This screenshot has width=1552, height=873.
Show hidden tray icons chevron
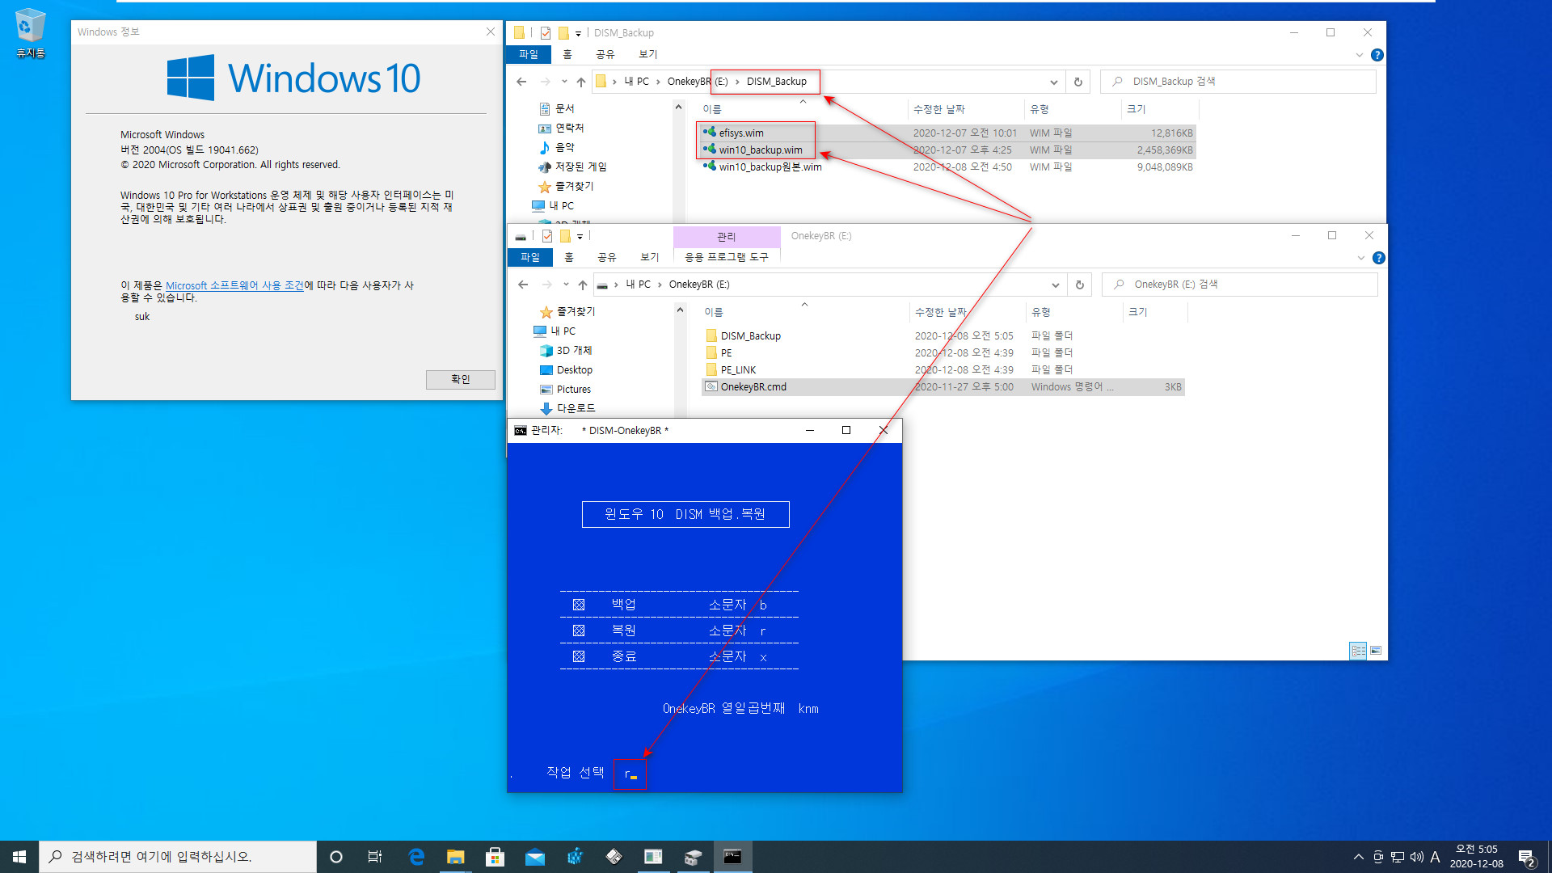pyautogui.click(x=1358, y=857)
